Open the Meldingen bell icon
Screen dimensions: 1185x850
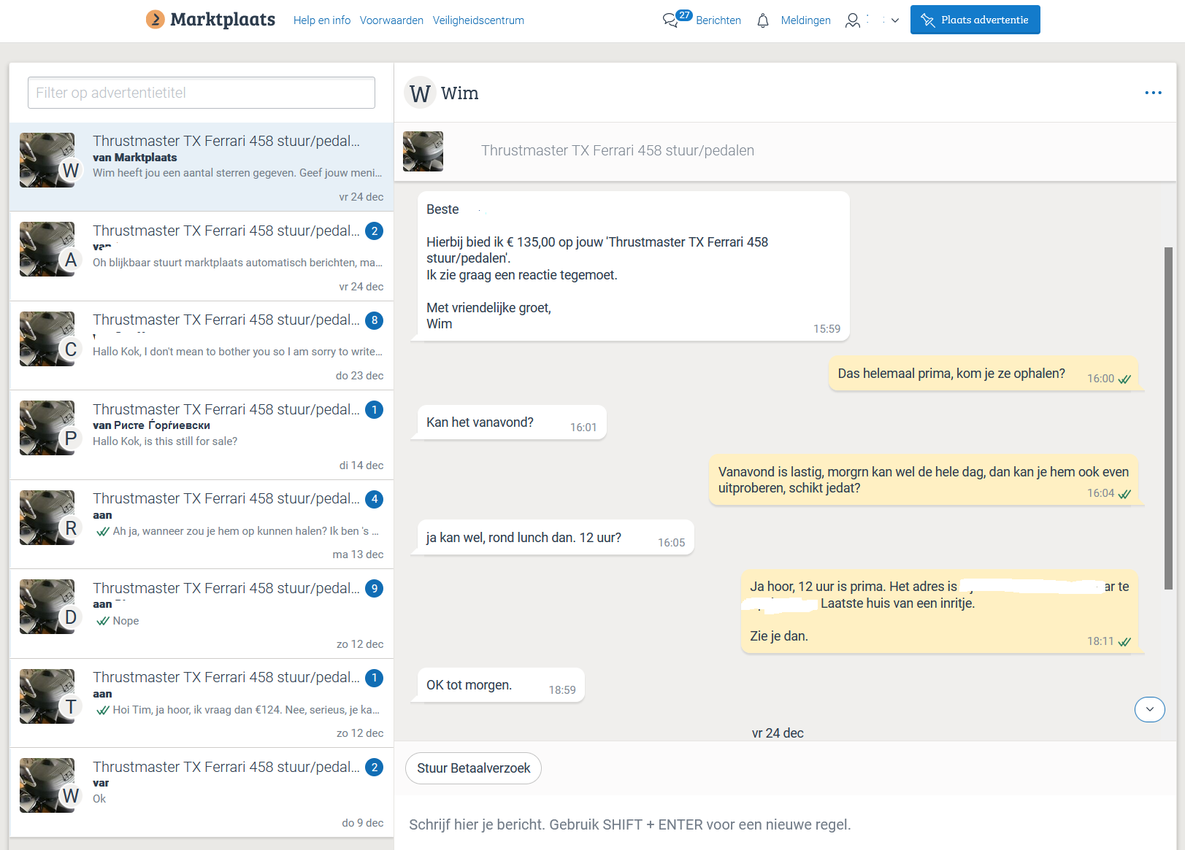(763, 20)
